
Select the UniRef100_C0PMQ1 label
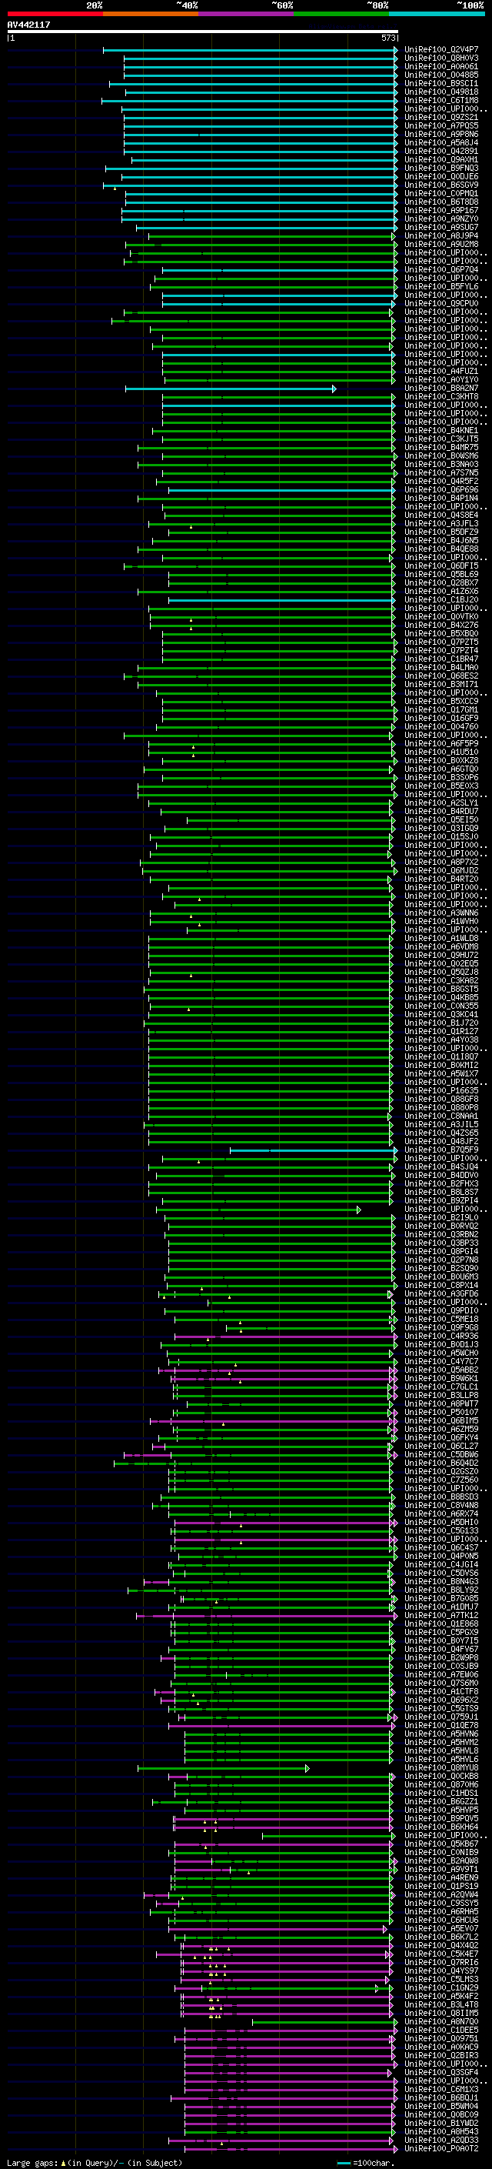[441, 194]
